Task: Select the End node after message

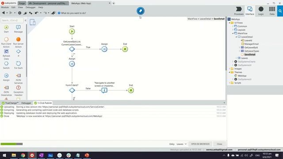Action: (x=131, y=90)
